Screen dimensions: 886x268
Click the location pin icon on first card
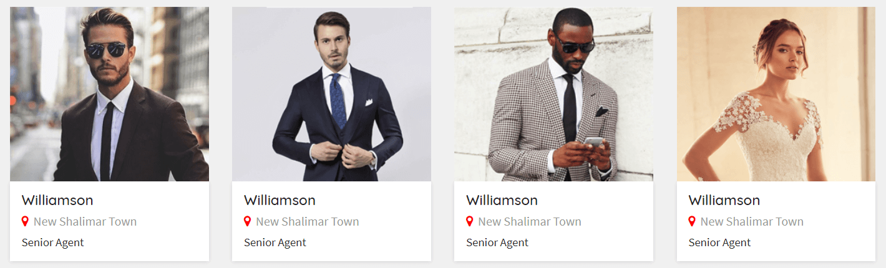[25, 221]
